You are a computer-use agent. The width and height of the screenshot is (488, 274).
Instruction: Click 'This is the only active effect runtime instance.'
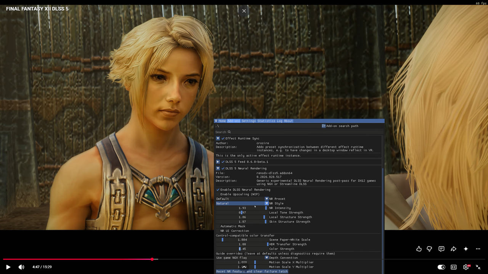coord(258,156)
